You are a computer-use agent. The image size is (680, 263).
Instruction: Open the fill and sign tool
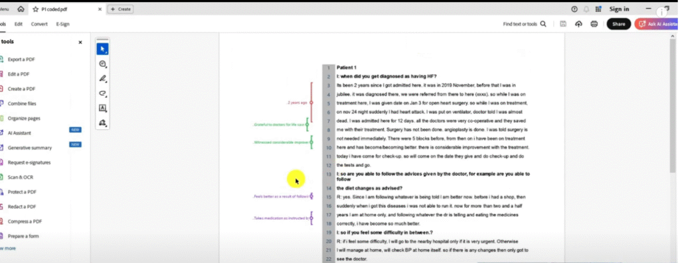(x=102, y=123)
